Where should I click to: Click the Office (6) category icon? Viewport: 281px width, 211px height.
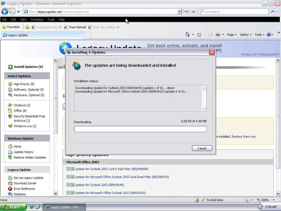pyautogui.click(x=10, y=111)
